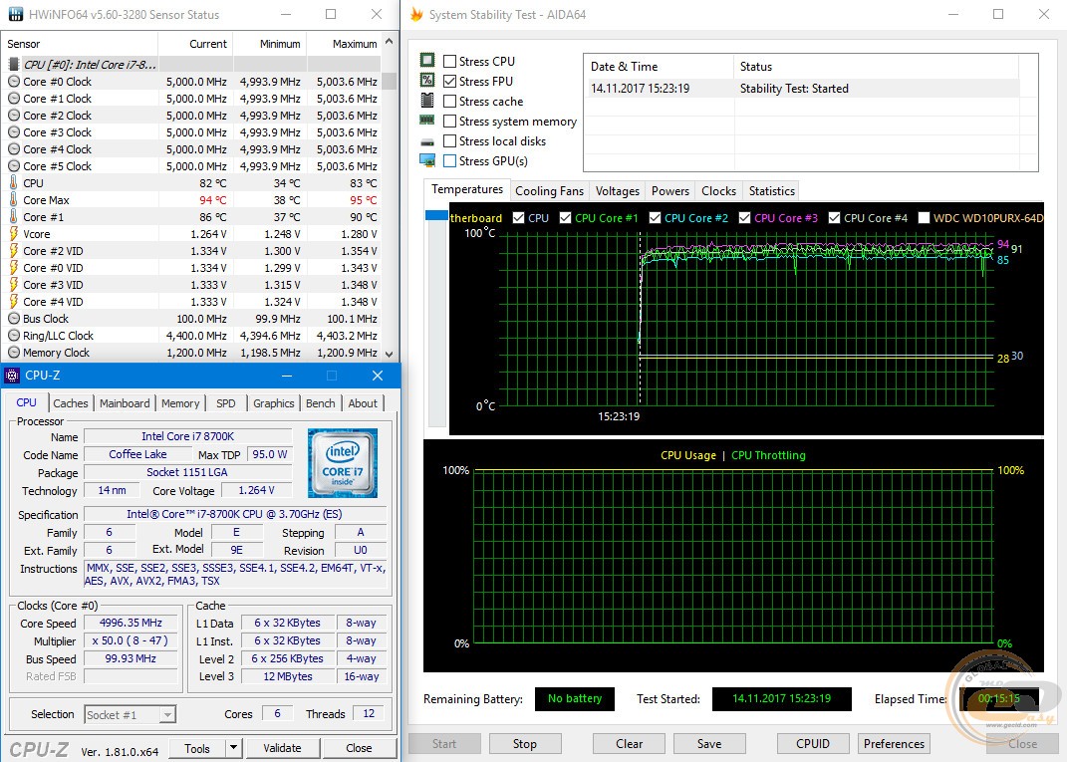Switch to the Clocks tab in AIDA64
This screenshot has width=1067, height=762.
718,191
